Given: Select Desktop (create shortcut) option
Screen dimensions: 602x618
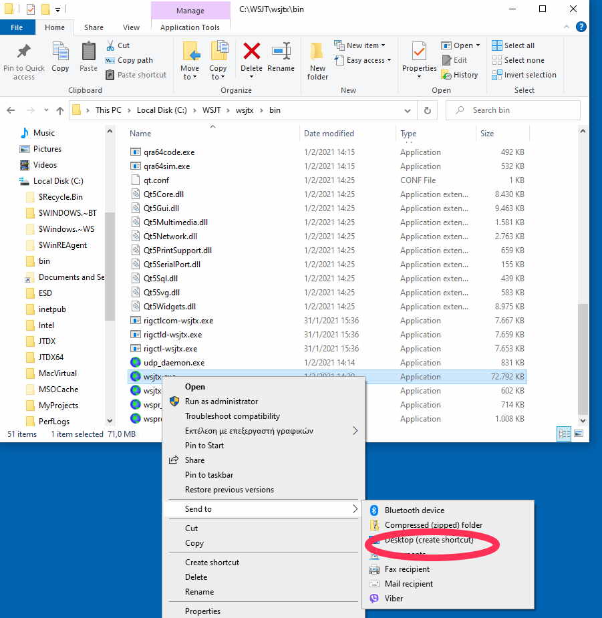Looking at the screenshot, I should coord(429,540).
